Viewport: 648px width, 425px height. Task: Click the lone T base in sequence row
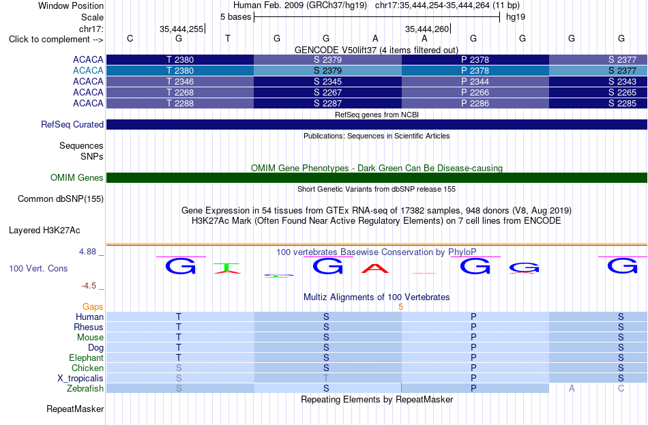(x=228, y=38)
